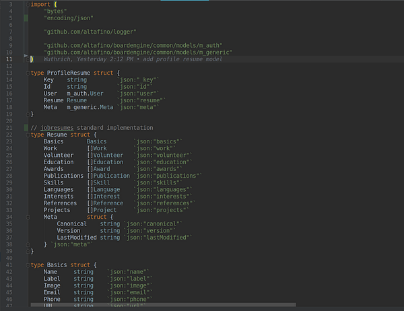Collapse the import block fold marker
The height and width of the screenshot is (311, 404).
[x=26, y=4]
